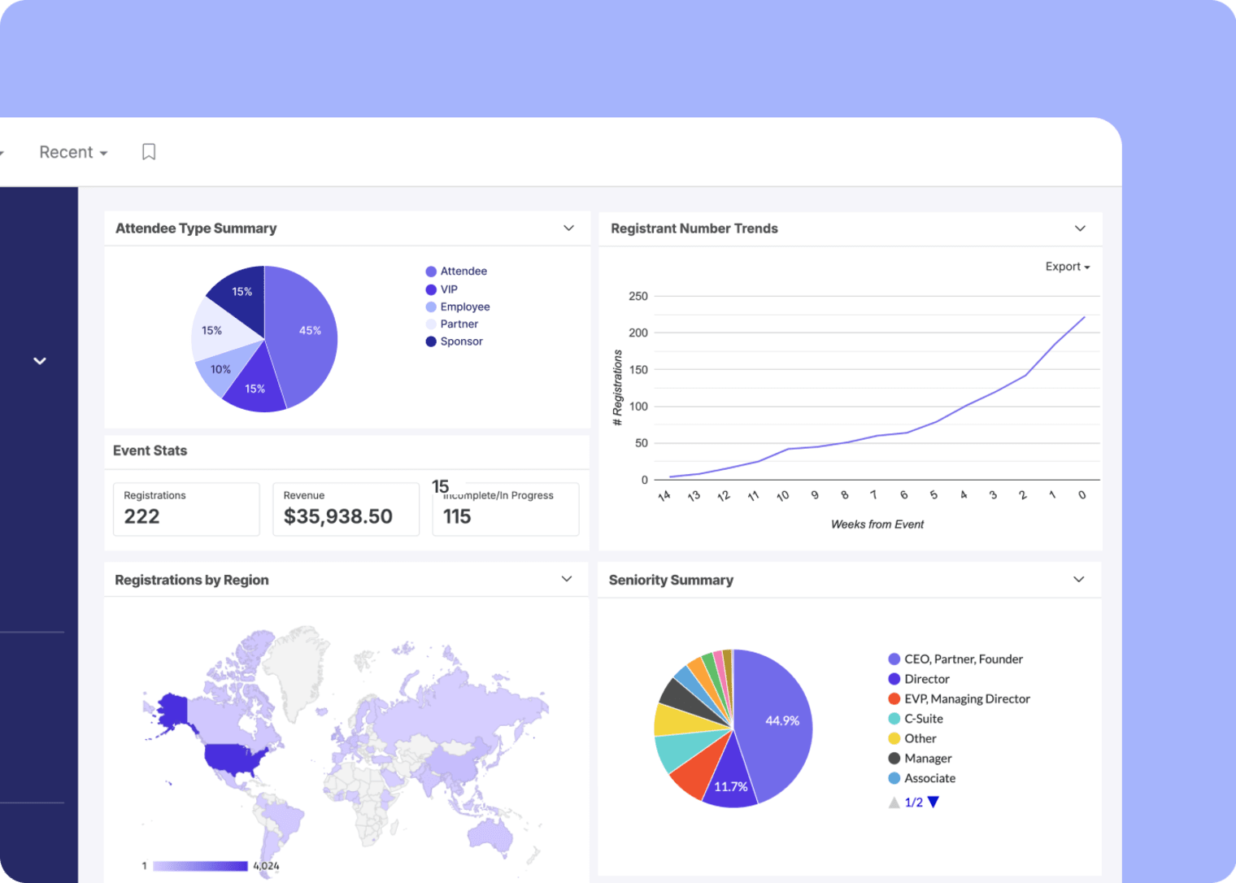Click the Sponsor legend color dot
This screenshot has width=1236, height=883.
click(430, 341)
